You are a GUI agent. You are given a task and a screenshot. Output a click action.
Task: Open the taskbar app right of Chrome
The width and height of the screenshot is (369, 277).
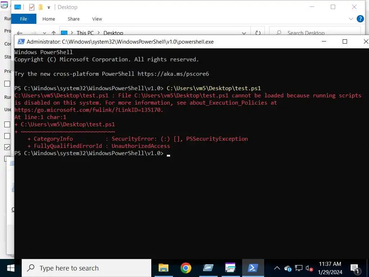(x=208, y=268)
